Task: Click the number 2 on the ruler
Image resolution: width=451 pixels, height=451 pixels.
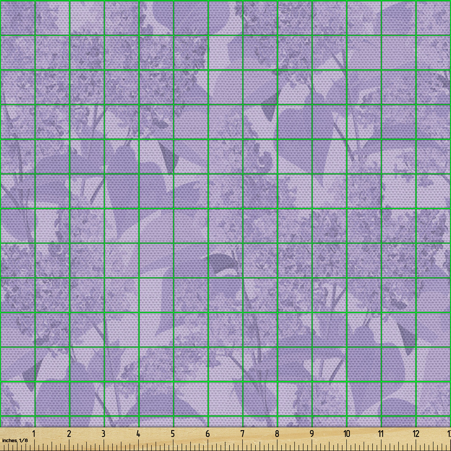Action: coord(69,434)
